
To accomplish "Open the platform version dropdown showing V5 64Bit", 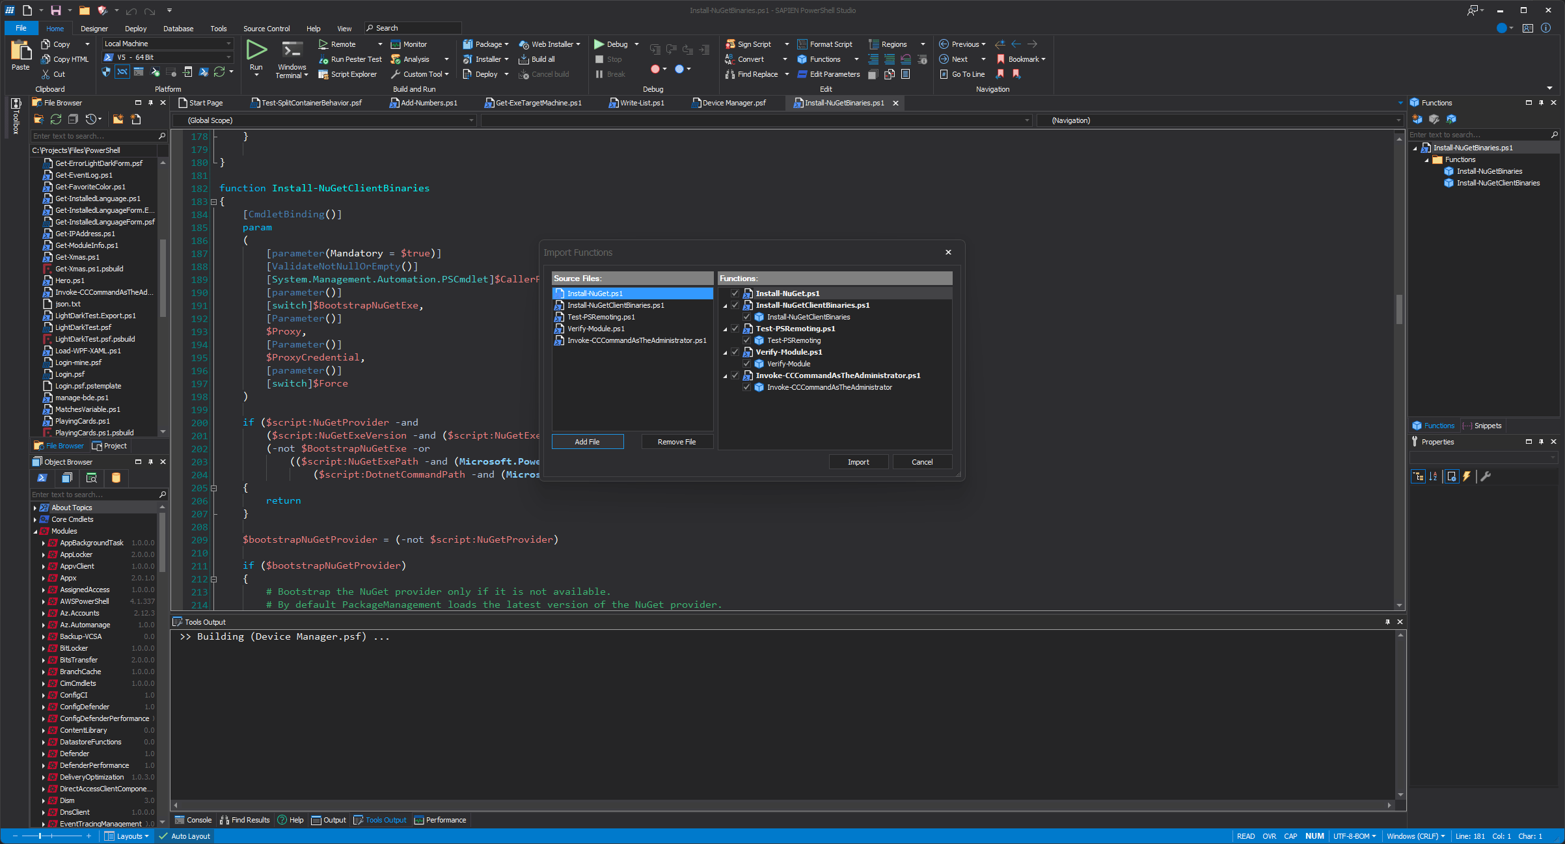I will tap(228, 57).
